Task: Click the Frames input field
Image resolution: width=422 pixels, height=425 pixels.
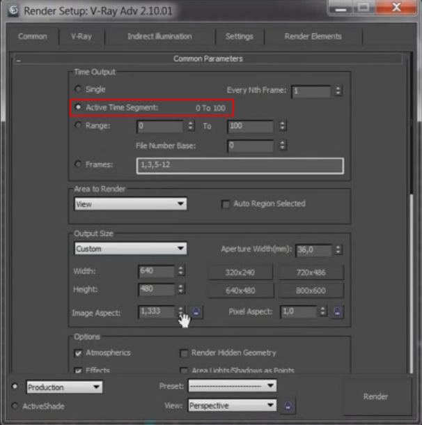Action: click(x=240, y=165)
